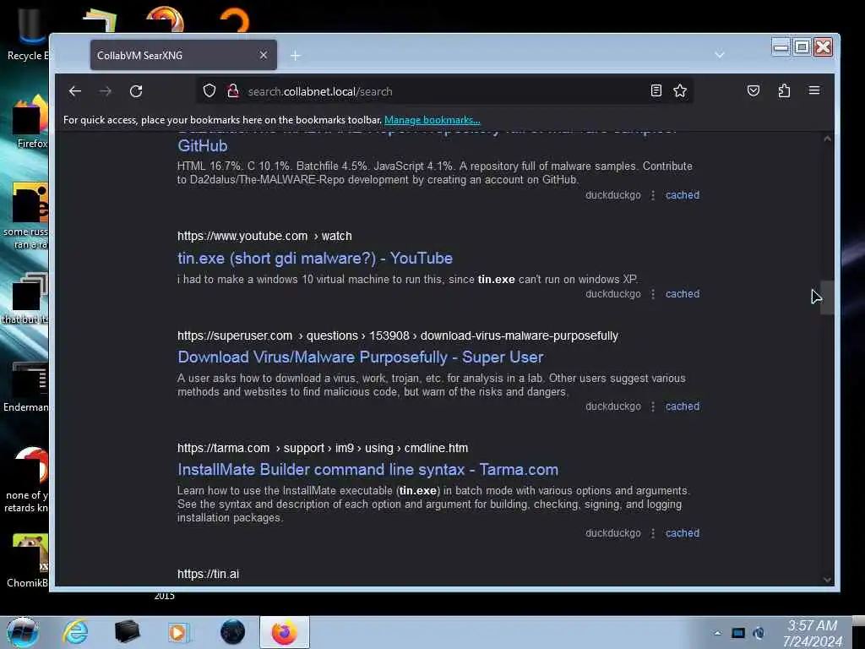The image size is (865, 649).
Task: Click the volume tray icon
Action: tap(759, 633)
